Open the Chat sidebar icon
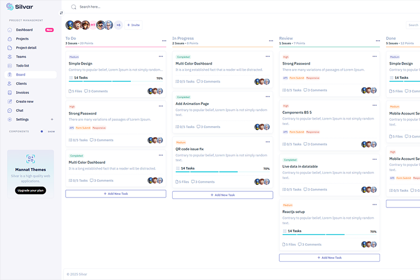This screenshot has height=280, width=420. pyautogui.click(x=10, y=110)
